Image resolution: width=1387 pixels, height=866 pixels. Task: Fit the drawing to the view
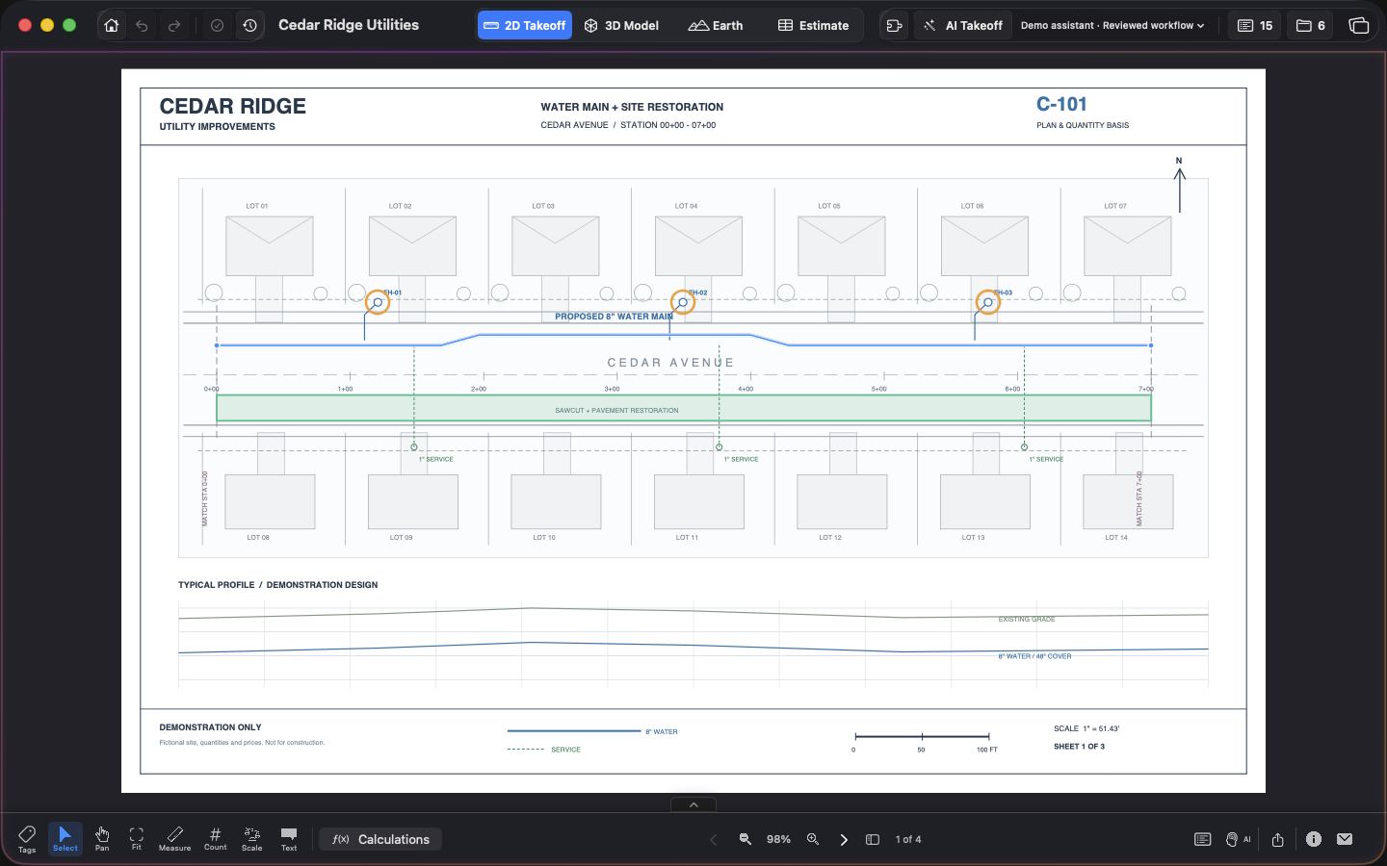point(137,838)
